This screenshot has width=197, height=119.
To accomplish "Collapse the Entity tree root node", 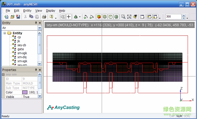I will [5, 33].
